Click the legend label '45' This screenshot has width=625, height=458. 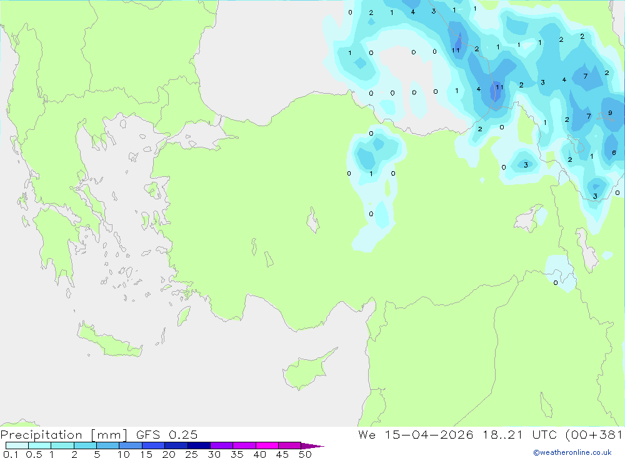click(282, 454)
